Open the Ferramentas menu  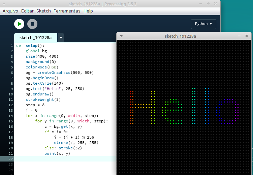pyautogui.click(x=67, y=11)
